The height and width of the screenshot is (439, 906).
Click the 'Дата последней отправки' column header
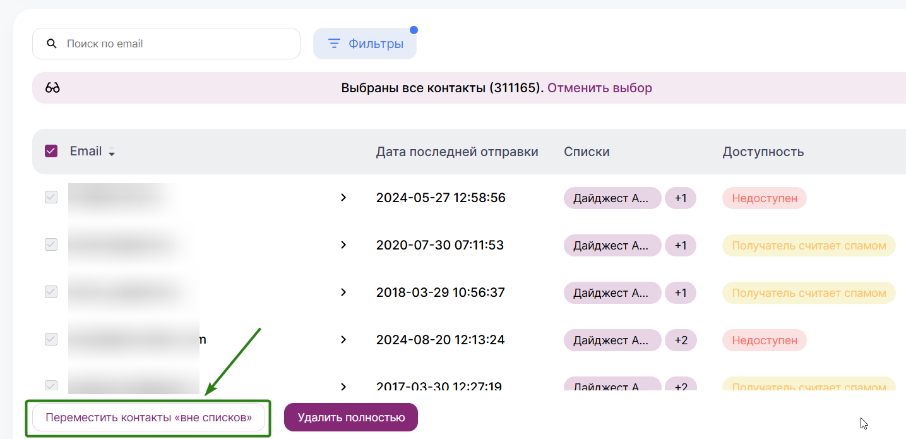click(x=457, y=152)
